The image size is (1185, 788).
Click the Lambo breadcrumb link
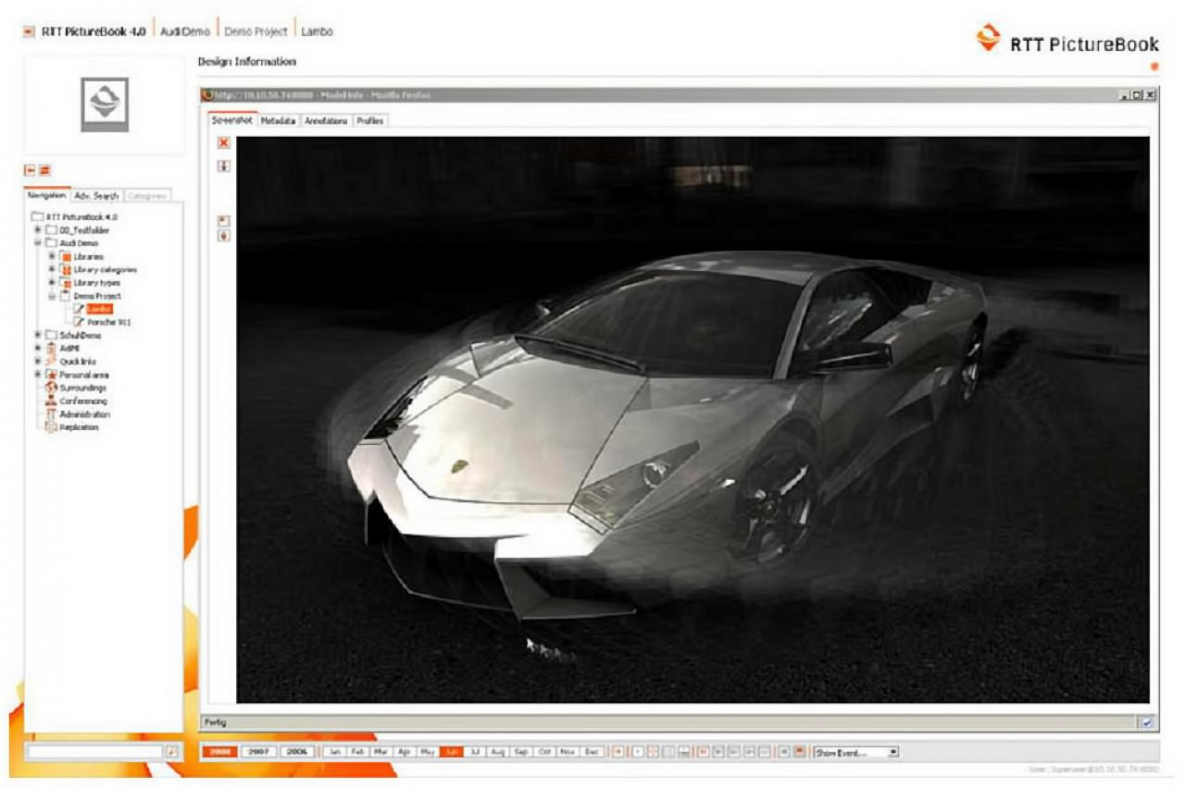[318, 31]
